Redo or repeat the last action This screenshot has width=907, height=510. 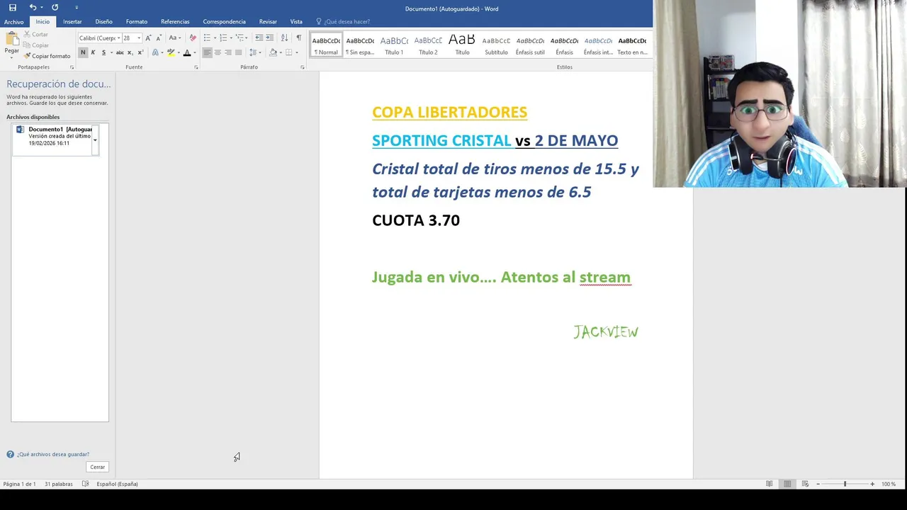click(55, 8)
